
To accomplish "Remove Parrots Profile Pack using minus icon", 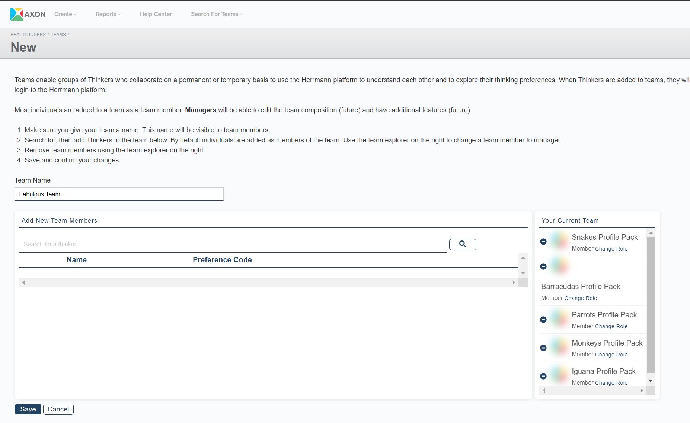I will pyautogui.click(x=543, y=320).
